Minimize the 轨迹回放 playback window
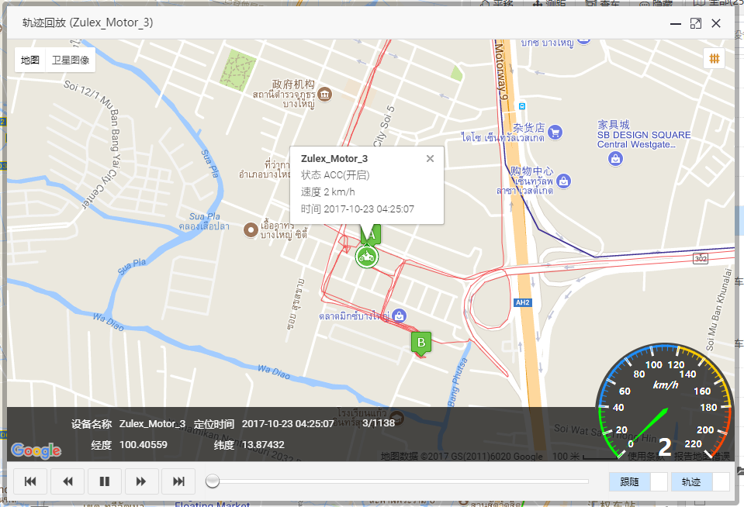The width and height of the screenshot is (744, 507). [676, 24]
